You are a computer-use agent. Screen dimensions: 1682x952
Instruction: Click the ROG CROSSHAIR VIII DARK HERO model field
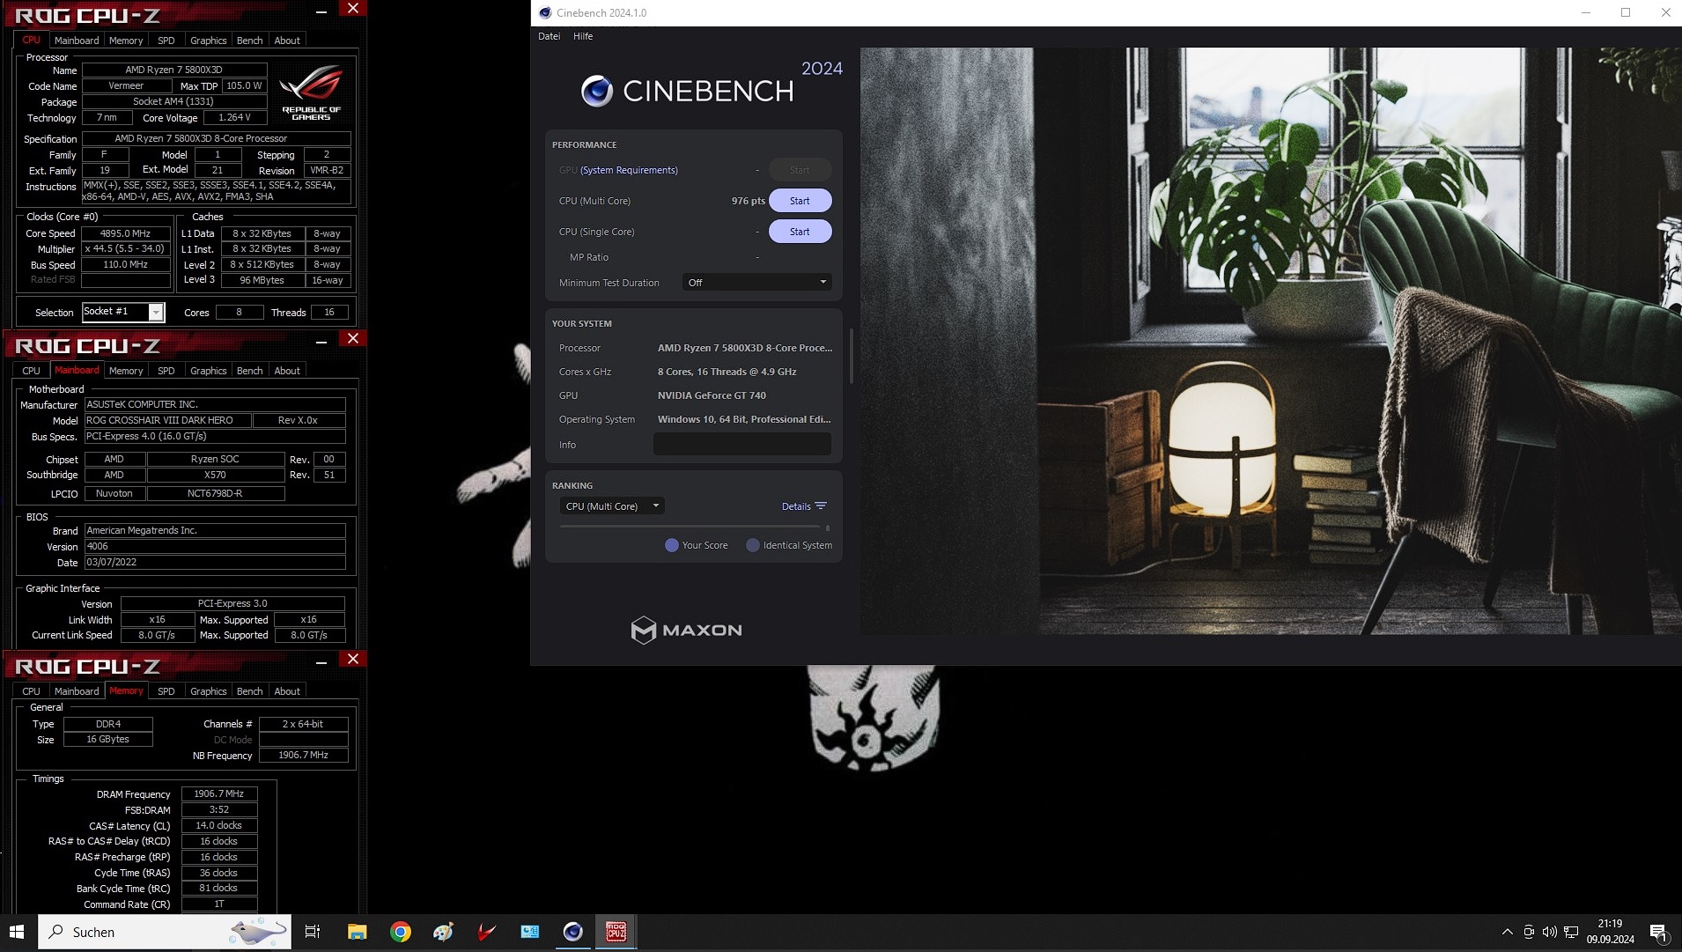click(167, 421)
